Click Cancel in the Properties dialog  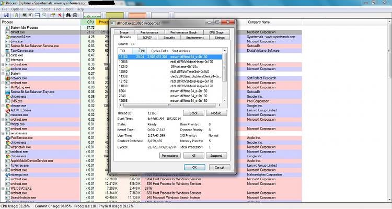tap(219, 167)
